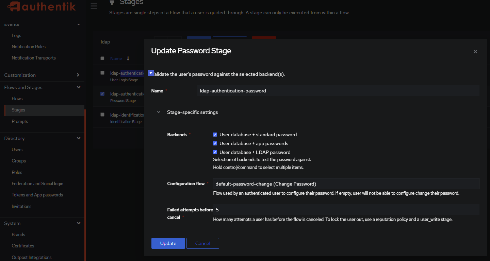Image resolution: width=490 pixels, height=261 pixels.
Task: Click the authentik logo
Action: 41,6
